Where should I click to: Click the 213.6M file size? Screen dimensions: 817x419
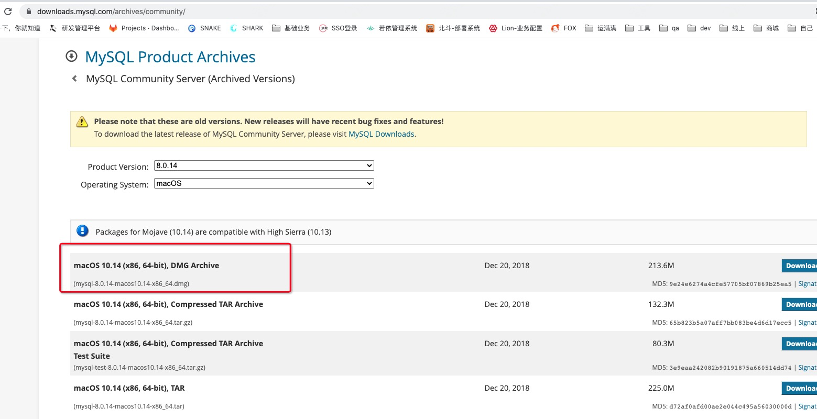click(661, 266)
